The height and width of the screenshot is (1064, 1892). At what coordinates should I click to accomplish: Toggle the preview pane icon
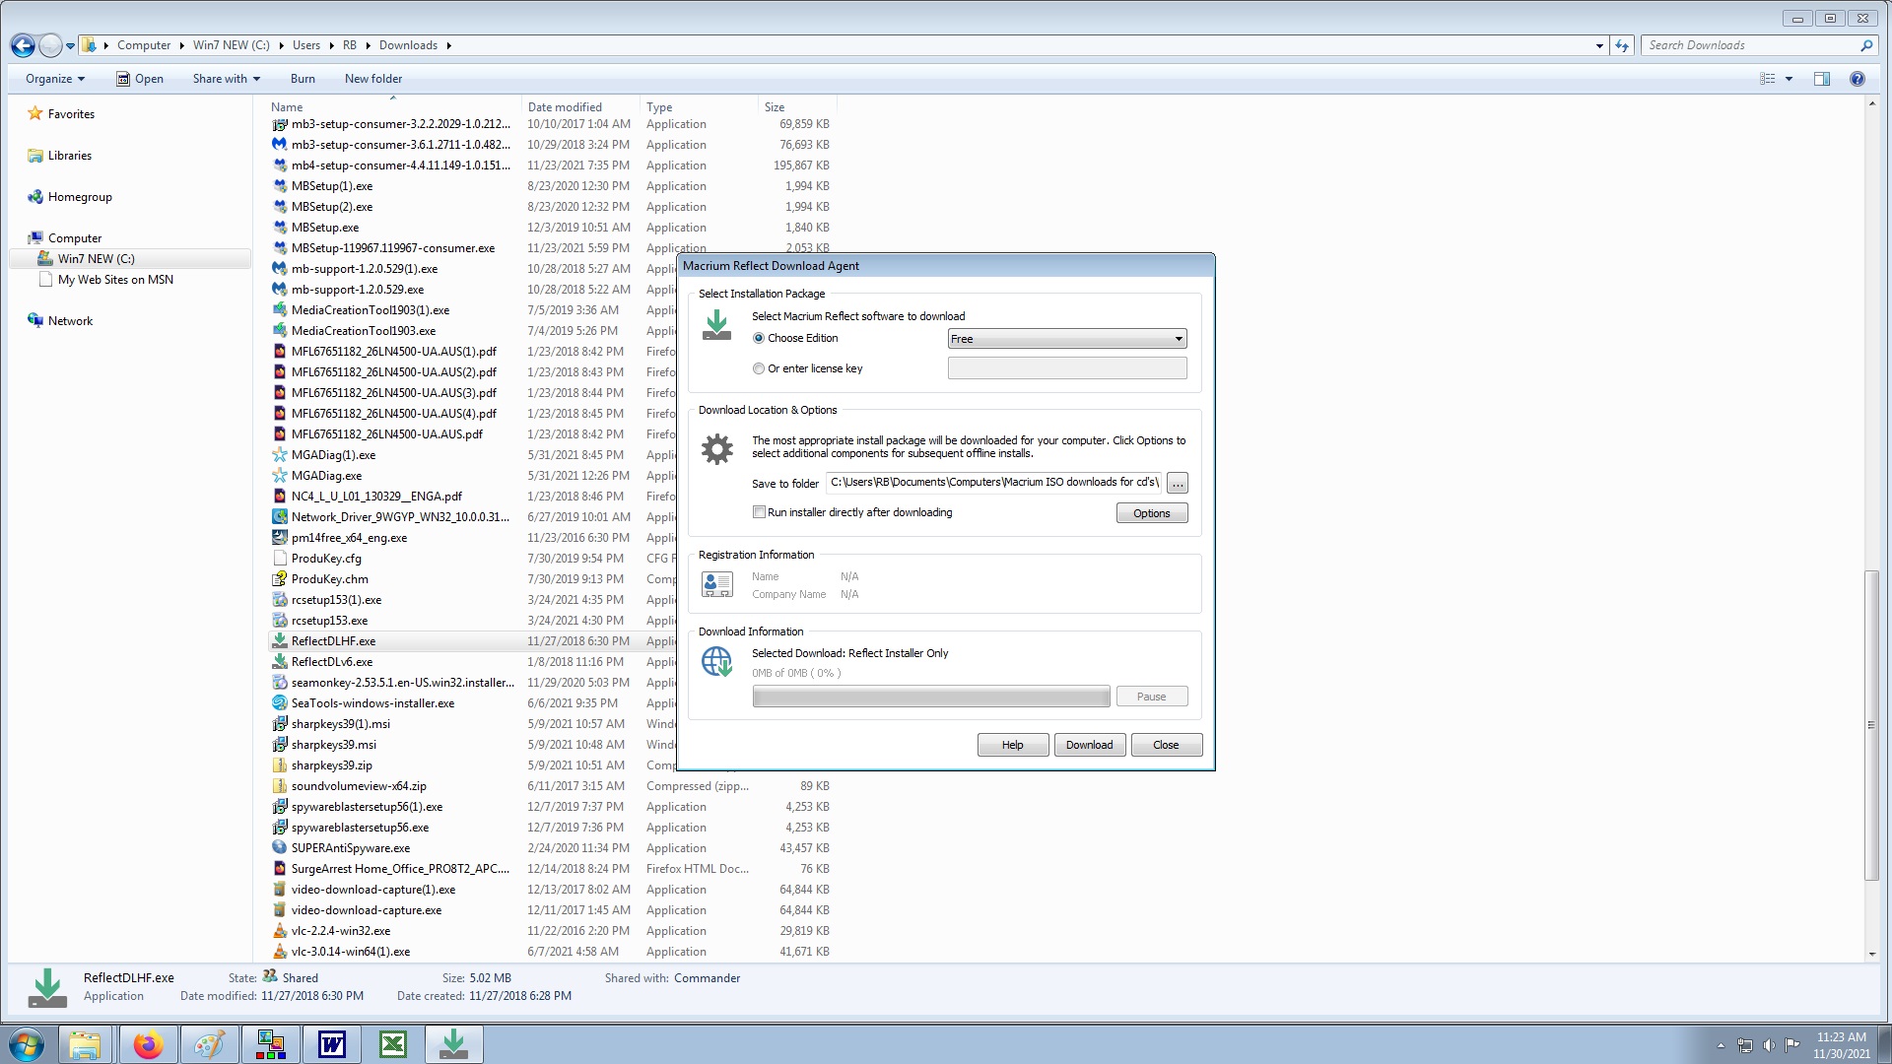pyautogui.click(x=1822, y=79)
